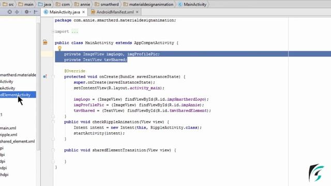Expand the folded import statements
The height and width of the screenshot is (186, 331).
coord(53,32)
